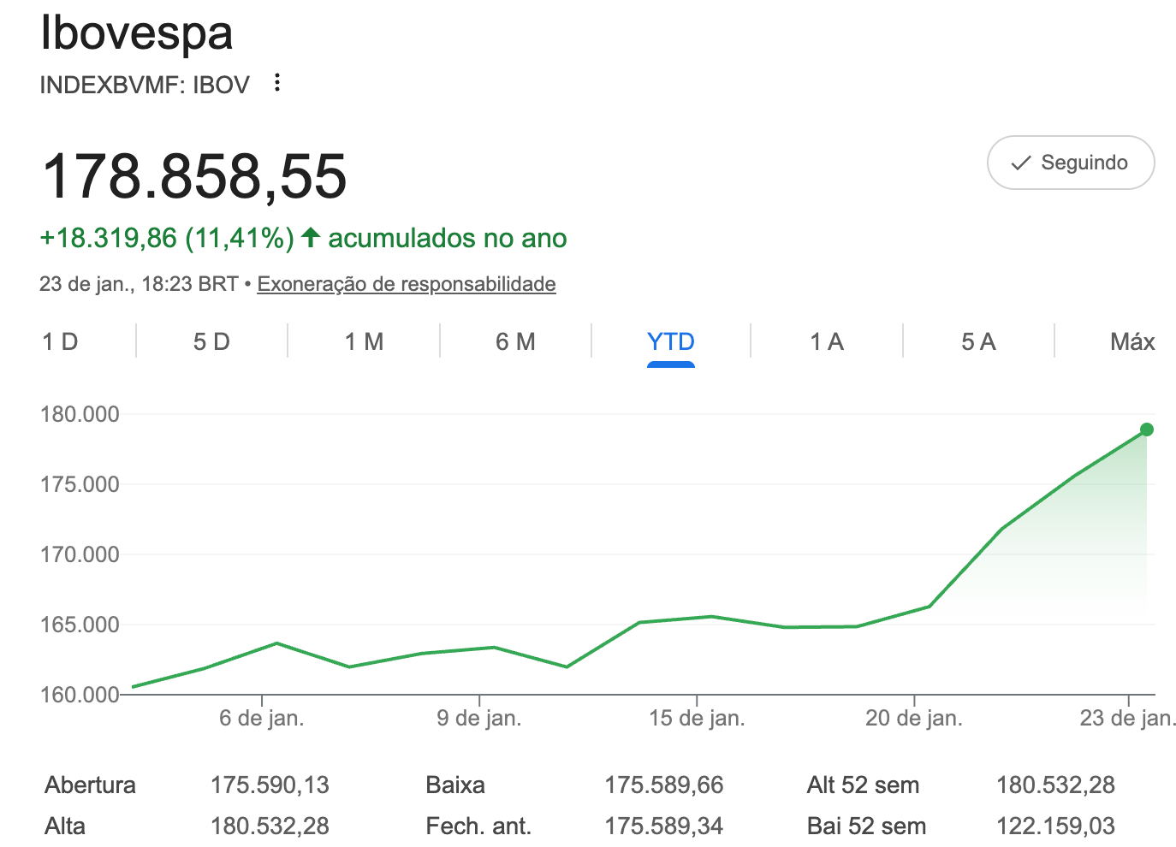Select the 1 M chart view
Screen dimensions: 1176x847
364,341
